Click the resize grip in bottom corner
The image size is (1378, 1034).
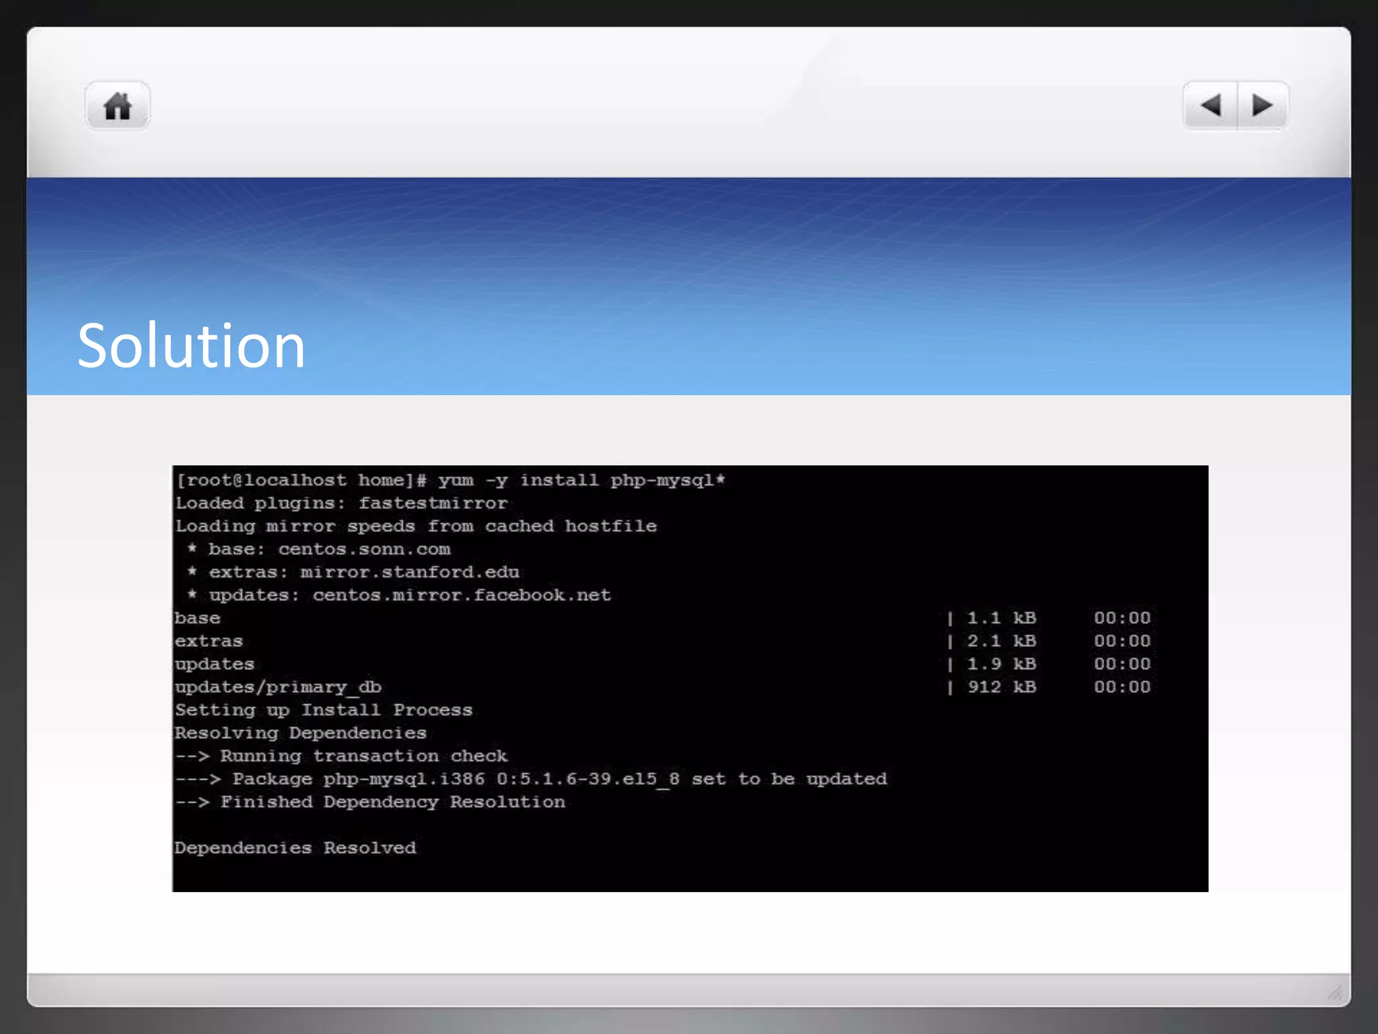1335,992
